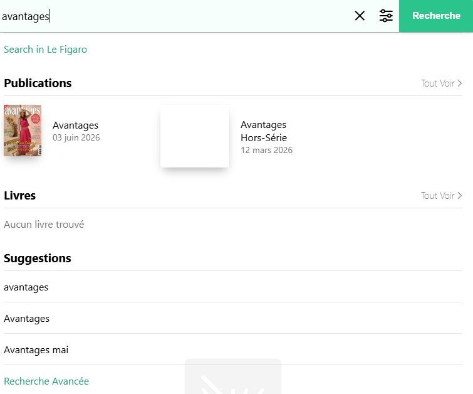Open 'Recherche Avancée' link
Screen dimensions: 473x394
pyautogui.click(x=46, y=381)
